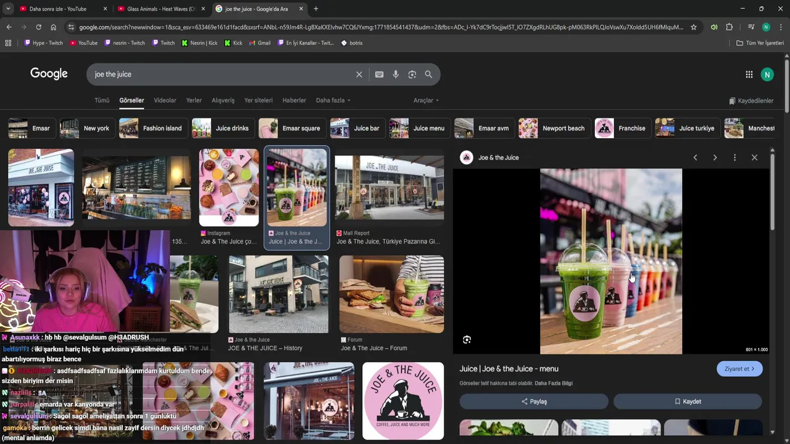Expand the Araçlar tools dropdown
The height and width of the screenshot is (444, 790).
(x=426, y=101)
